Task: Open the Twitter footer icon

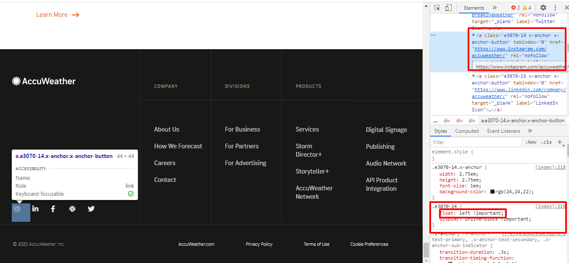Action: tap(91, 209)
